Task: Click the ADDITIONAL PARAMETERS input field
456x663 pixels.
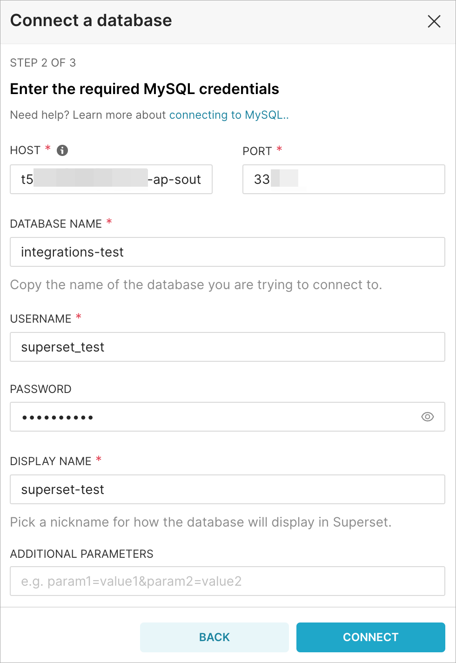Action: (227, 581)
